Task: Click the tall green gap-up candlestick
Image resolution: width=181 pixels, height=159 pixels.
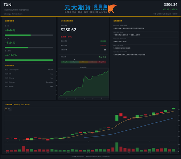Action: click(117, 118)
